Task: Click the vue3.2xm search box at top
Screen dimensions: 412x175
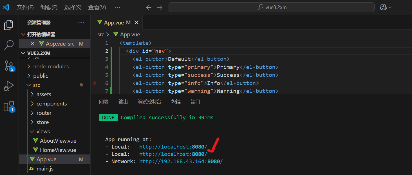Action: [271, 7]
